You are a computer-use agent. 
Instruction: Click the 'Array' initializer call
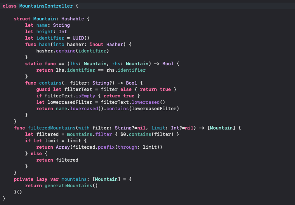63,147
